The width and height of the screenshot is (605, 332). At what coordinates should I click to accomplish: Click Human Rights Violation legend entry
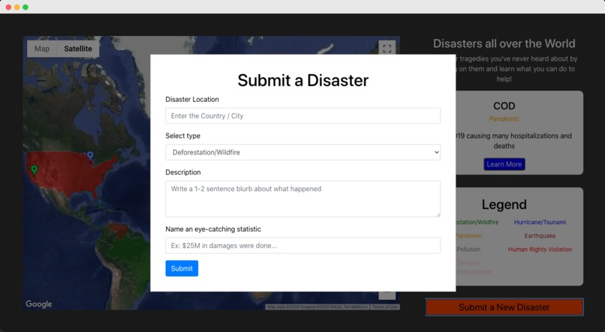pyautogui.click(x=540, y=250)
